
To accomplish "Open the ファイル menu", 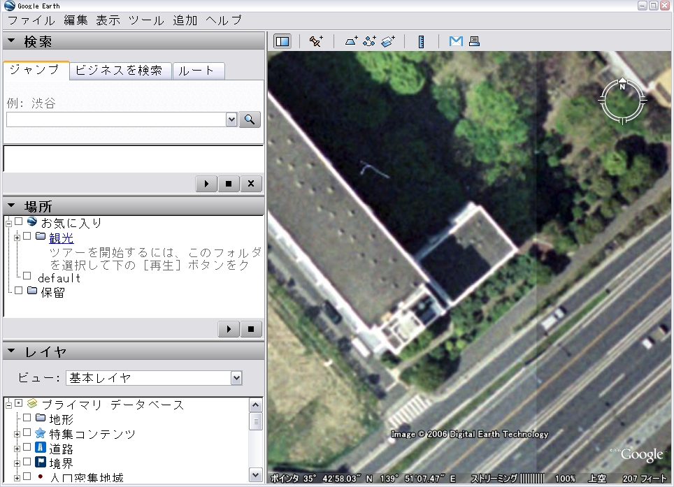I will [x=31, y=20].
